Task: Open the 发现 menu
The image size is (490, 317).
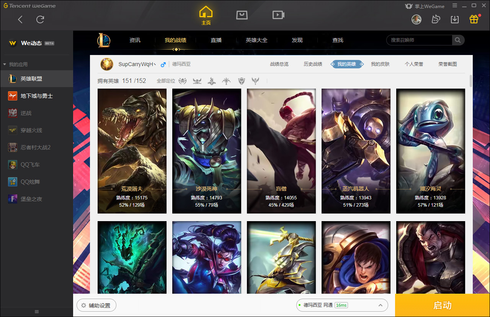Action: [x=297, y=40]
